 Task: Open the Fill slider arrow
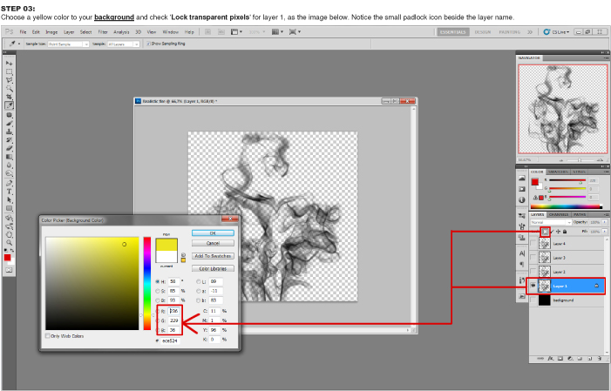click(604, 232)
